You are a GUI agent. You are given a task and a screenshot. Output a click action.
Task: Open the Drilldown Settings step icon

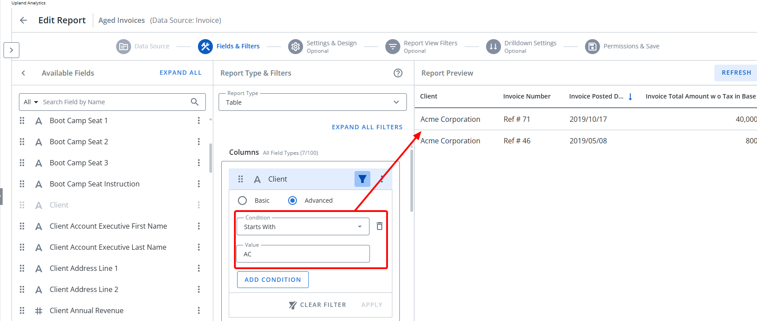point(494,46)
